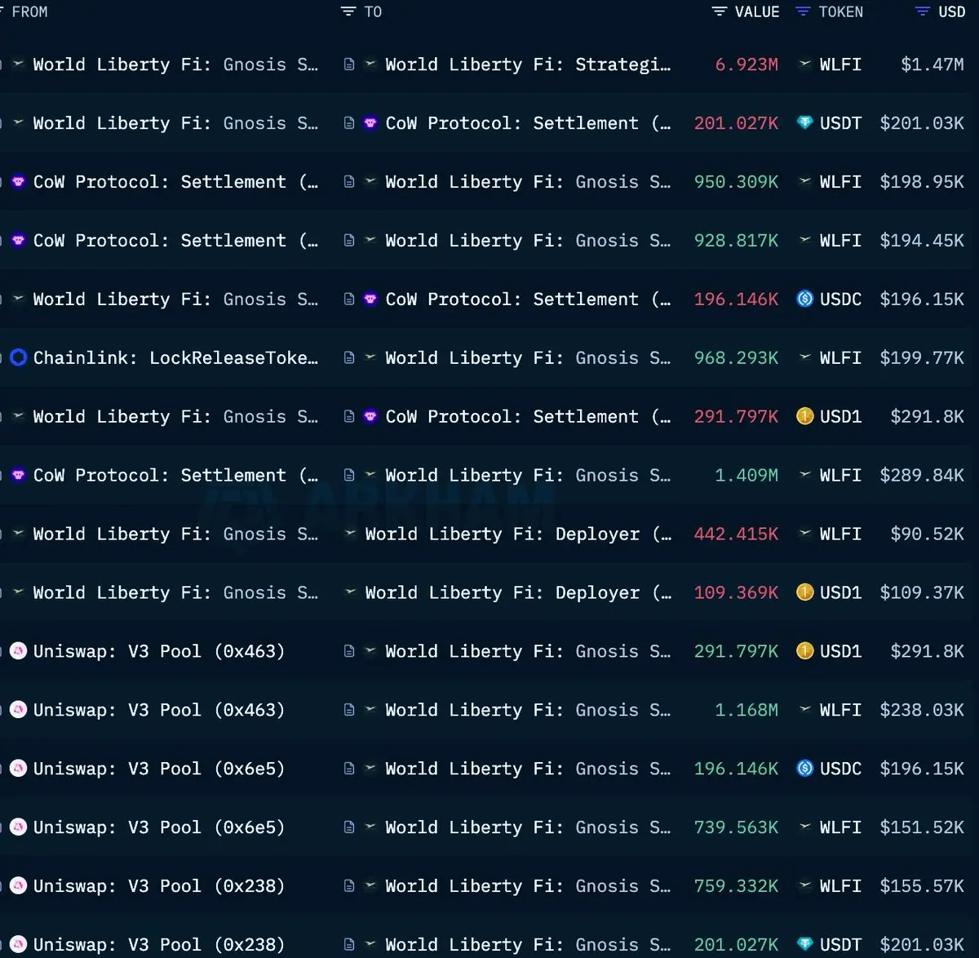The height and width of the screenshot is (958, 979).
Task: Click the 1.409M value
Action: pyautogui.click(x=746, y=475)
